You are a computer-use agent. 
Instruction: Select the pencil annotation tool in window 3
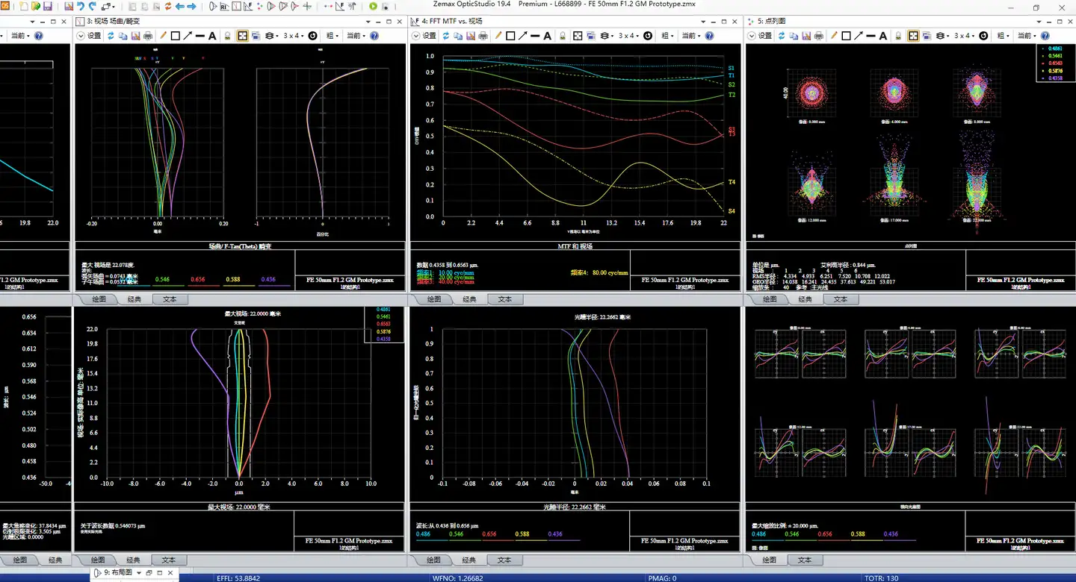tap(163, 36)
